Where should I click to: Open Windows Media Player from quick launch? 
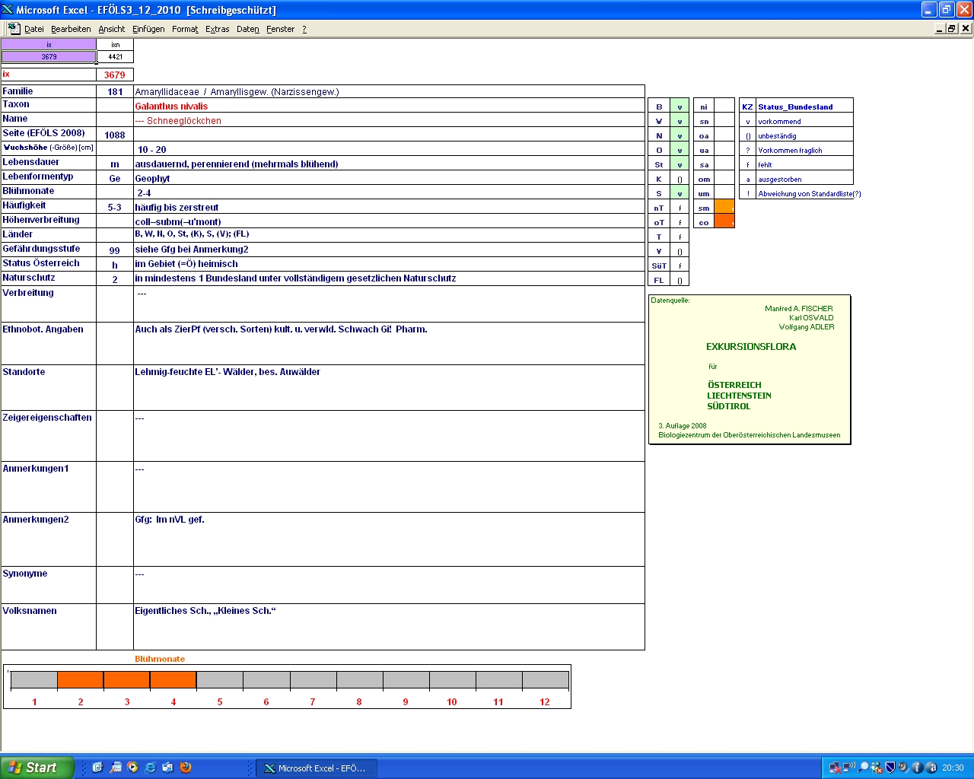coord(132,768)
